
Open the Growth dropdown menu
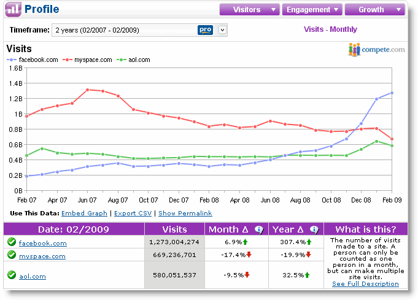375,10
